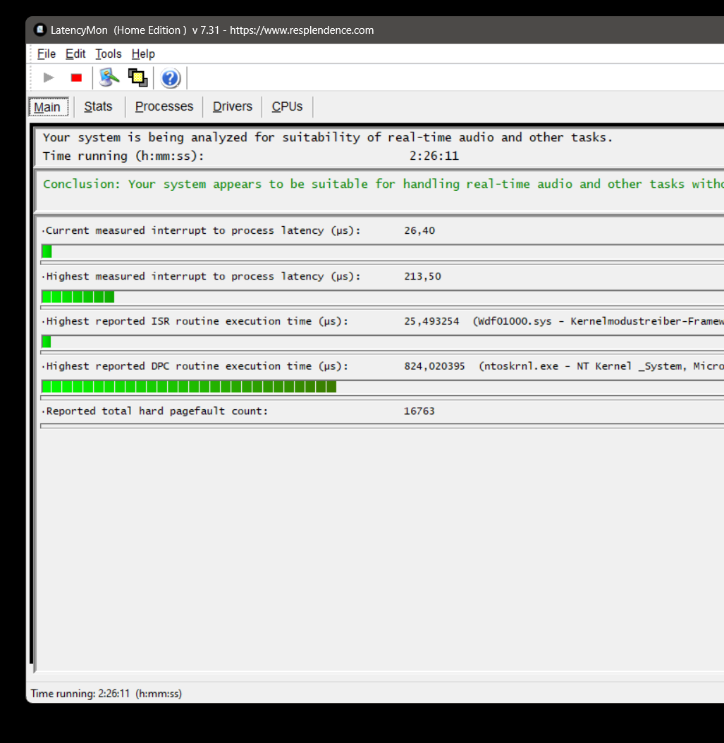Open the blue question mark help icon

pos(171,78)
